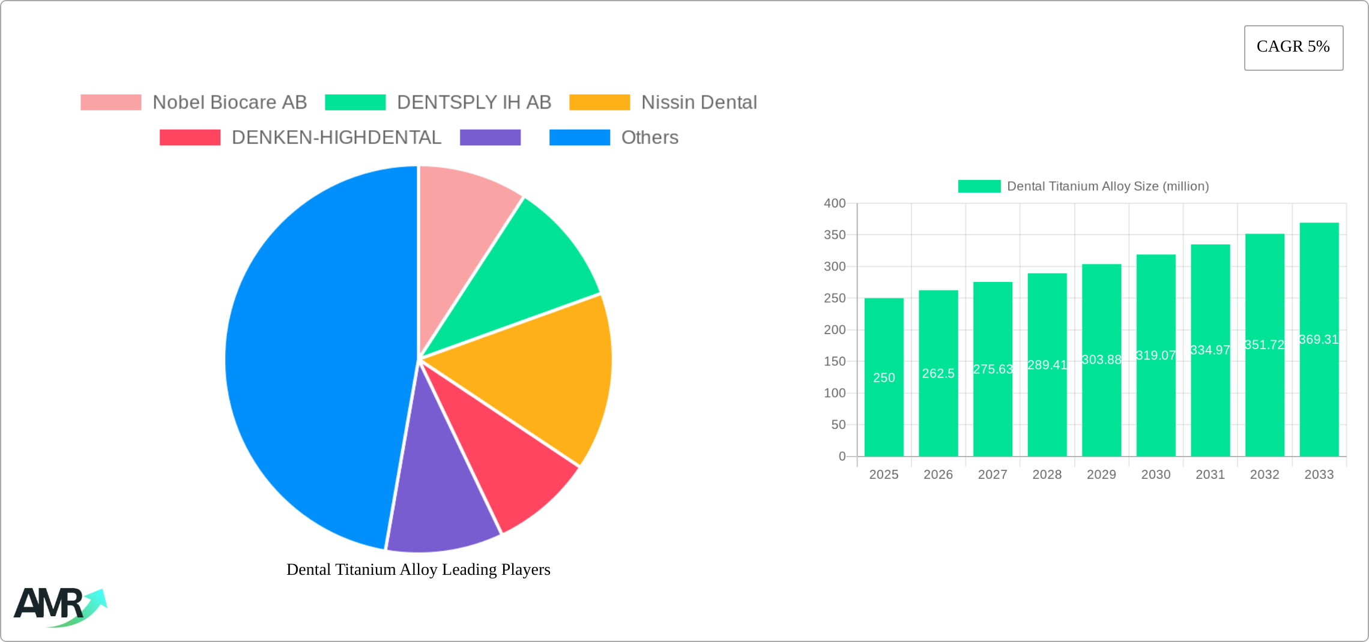Viewport: 1369px width, 642px height.
Task: Select the green DENTSPLY IH AB legend swatch
Action: 354,102
